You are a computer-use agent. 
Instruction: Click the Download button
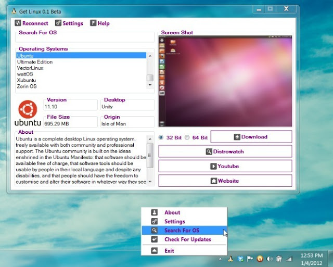(x=251, y=137)
